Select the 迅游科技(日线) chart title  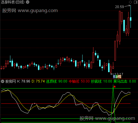pos(13,2)
